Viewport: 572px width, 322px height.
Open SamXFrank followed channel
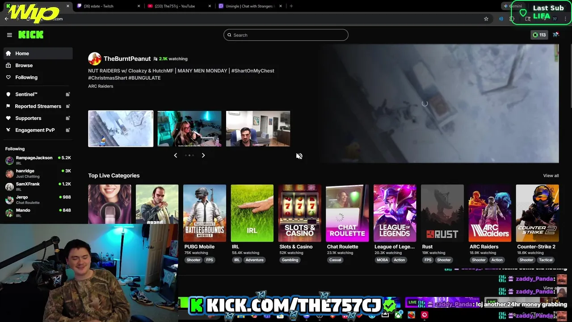38,186
